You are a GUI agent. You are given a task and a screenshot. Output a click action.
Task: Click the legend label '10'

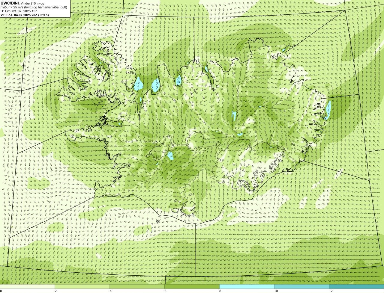(x=276, y=291)
